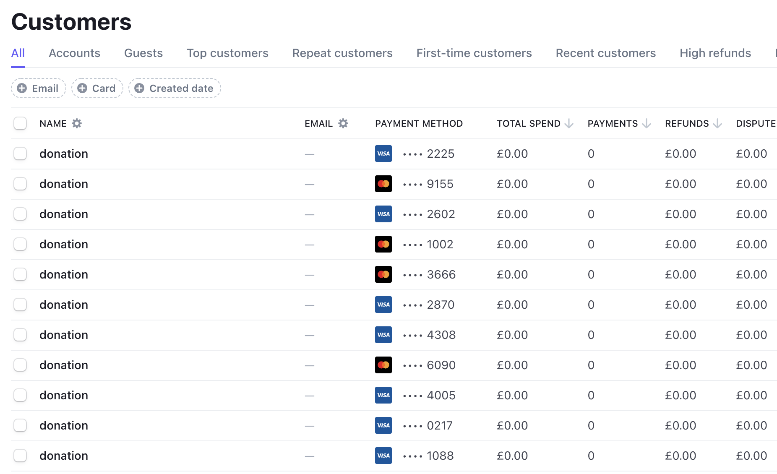
Task: Click the gear icon beside EMAIL column
Action: [343, 123]
